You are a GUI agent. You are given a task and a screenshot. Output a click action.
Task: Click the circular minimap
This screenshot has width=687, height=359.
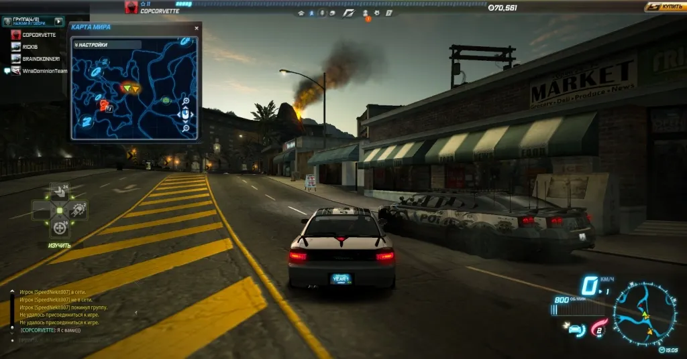pos(645,314)
